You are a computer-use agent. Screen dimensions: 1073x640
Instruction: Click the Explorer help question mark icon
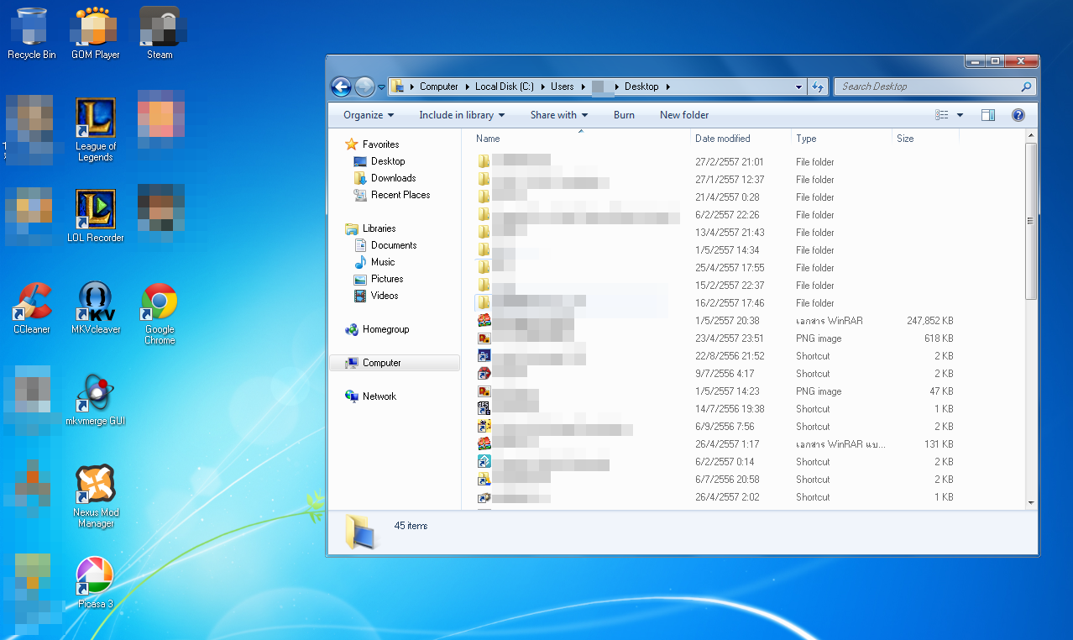(x=1018, y=115)
